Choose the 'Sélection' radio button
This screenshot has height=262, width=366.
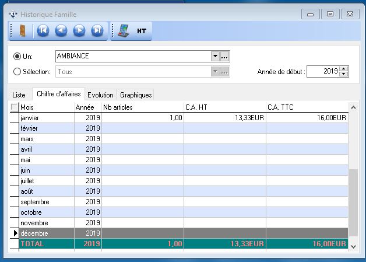coord(17,72)
